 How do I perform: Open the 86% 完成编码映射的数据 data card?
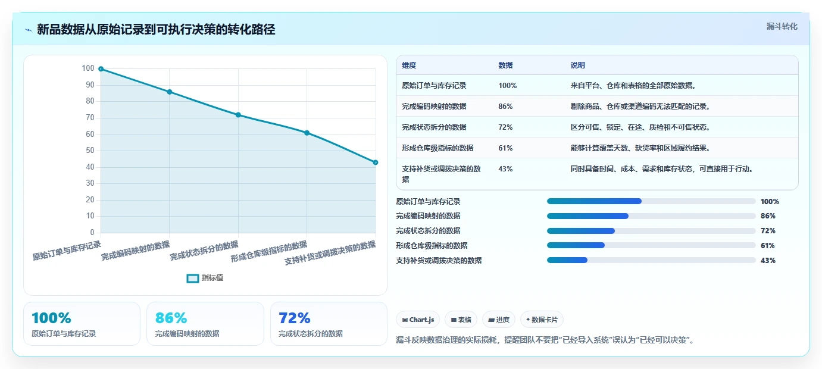(205, 324)
